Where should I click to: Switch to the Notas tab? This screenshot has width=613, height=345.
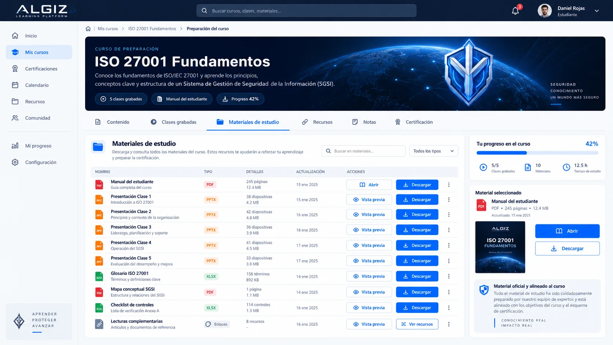coord(364,122)
